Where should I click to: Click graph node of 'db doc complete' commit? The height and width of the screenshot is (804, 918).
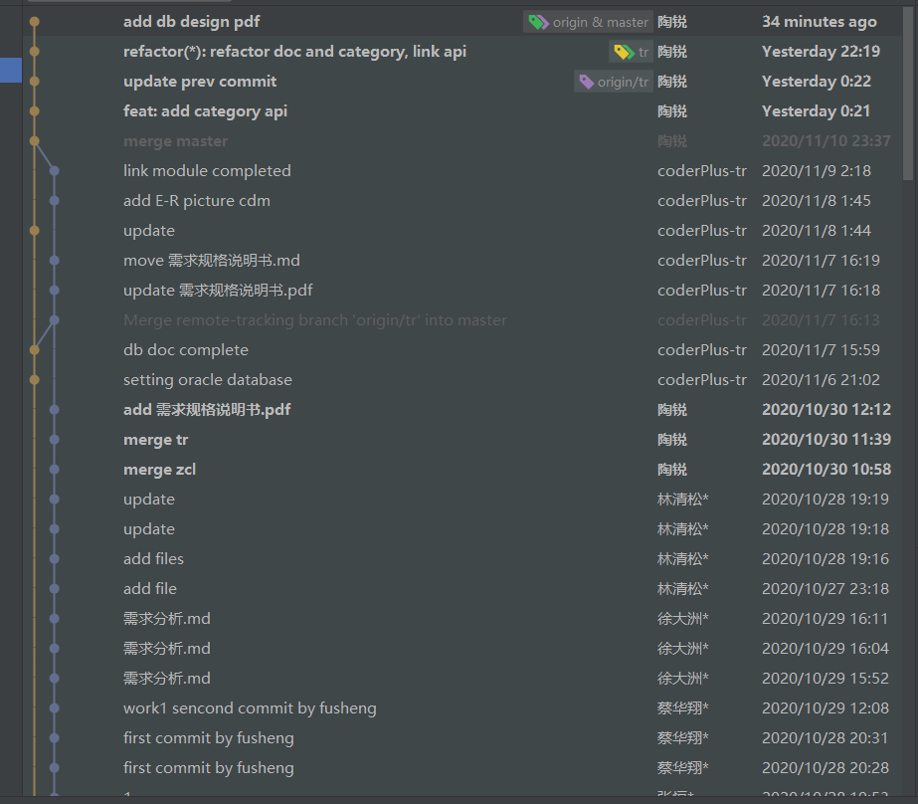34,350
